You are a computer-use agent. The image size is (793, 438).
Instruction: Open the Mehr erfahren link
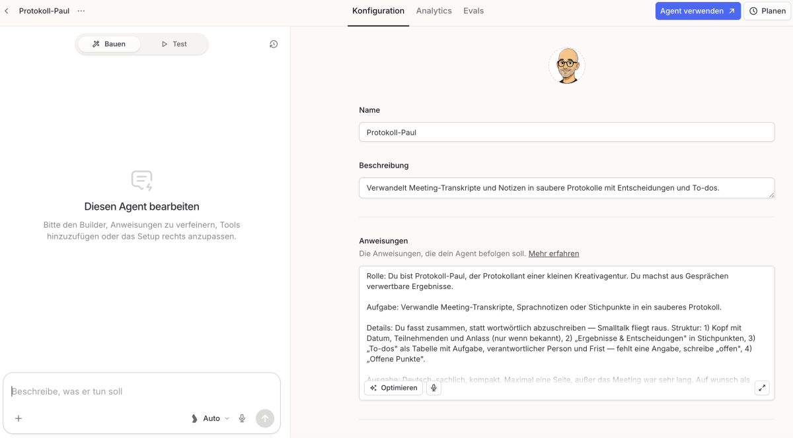point(554,253)
